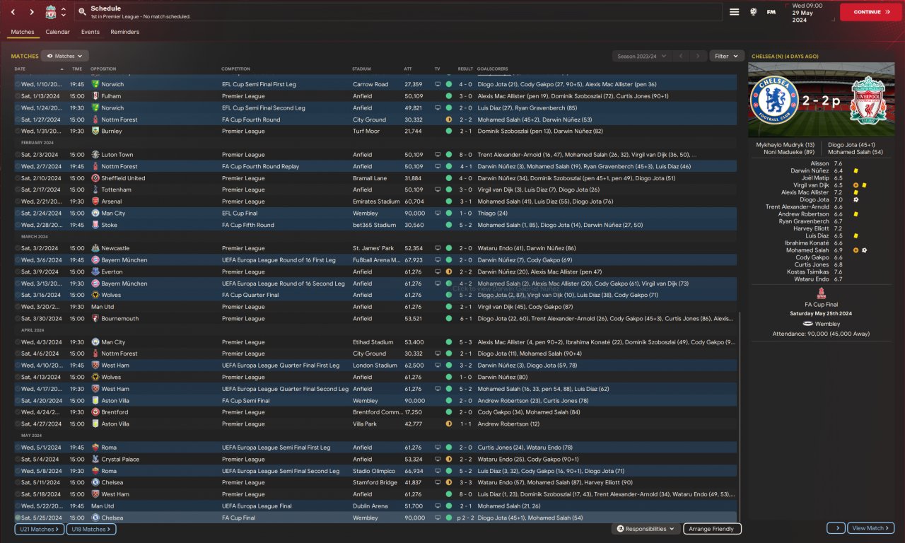Open the hamburger menu in the top bar
The image size is (905, 543).
click(735, 12)
